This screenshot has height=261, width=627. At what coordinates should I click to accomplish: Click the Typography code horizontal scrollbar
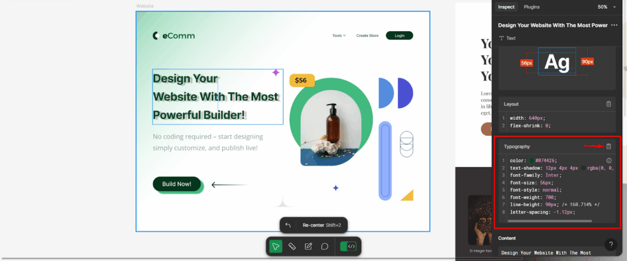point(549,221)
